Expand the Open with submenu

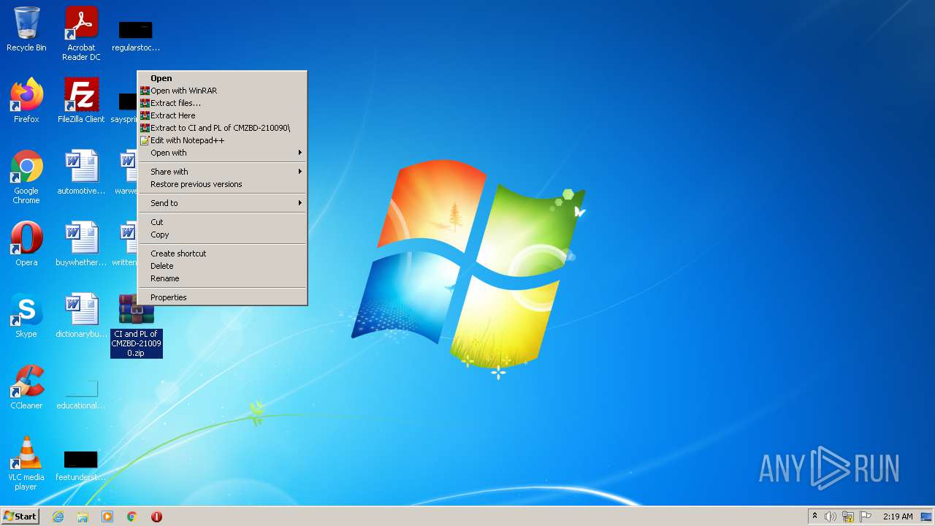coord(223,153)
